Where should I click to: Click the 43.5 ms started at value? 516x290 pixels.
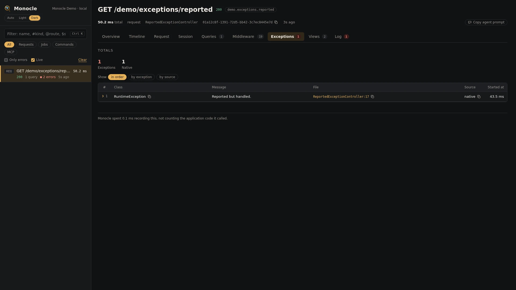click(497, 97)
